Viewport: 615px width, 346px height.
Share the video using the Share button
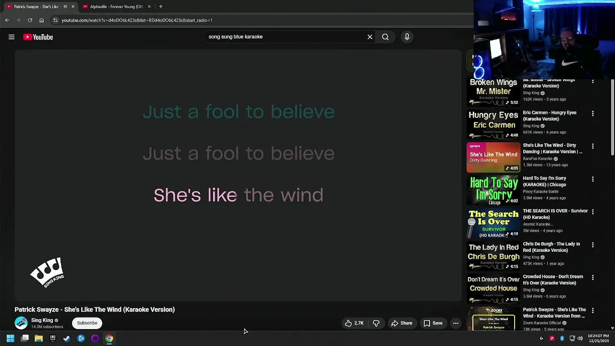402,323
